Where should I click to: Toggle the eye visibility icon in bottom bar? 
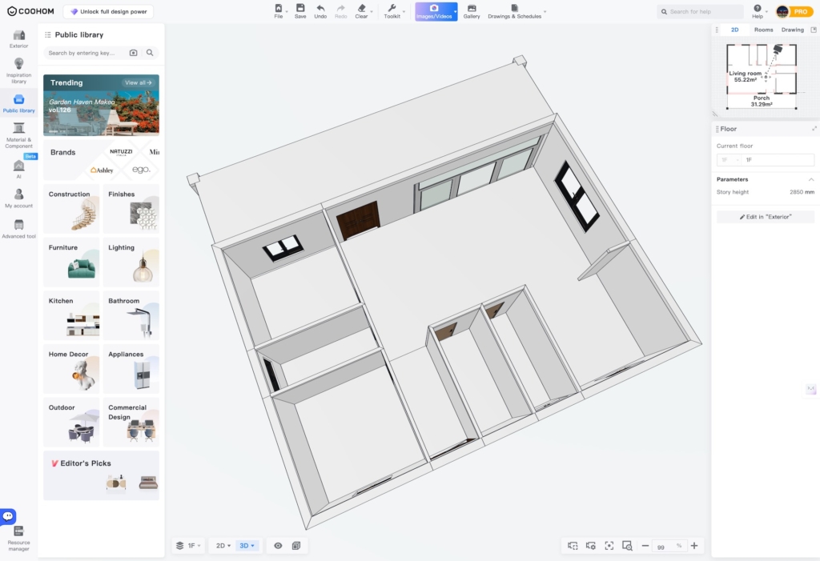(x=278, y=546)
